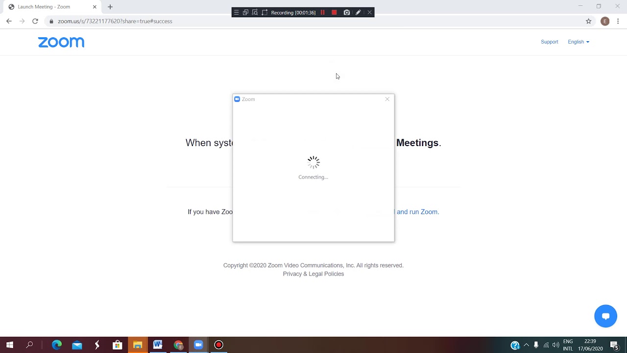Open File Explorer from taskbar
This screenshot has height=353, width=627.
click(x=138, y=345)
